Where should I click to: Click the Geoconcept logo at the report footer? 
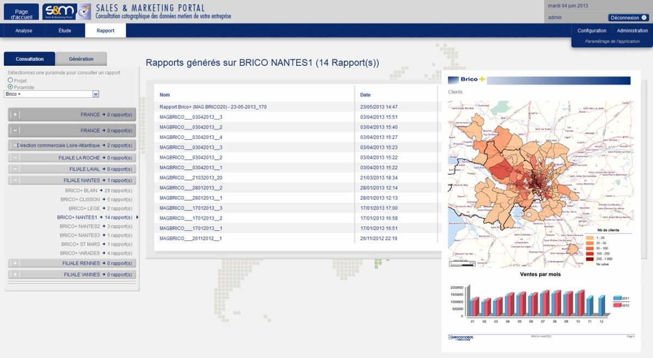click(461, 337)
